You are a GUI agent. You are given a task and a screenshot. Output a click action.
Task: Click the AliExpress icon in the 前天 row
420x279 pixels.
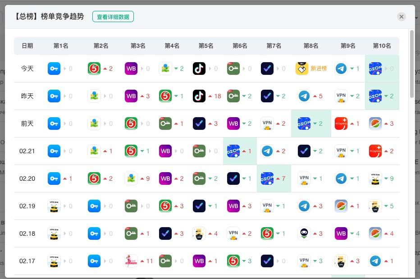(x=341, y=123)
